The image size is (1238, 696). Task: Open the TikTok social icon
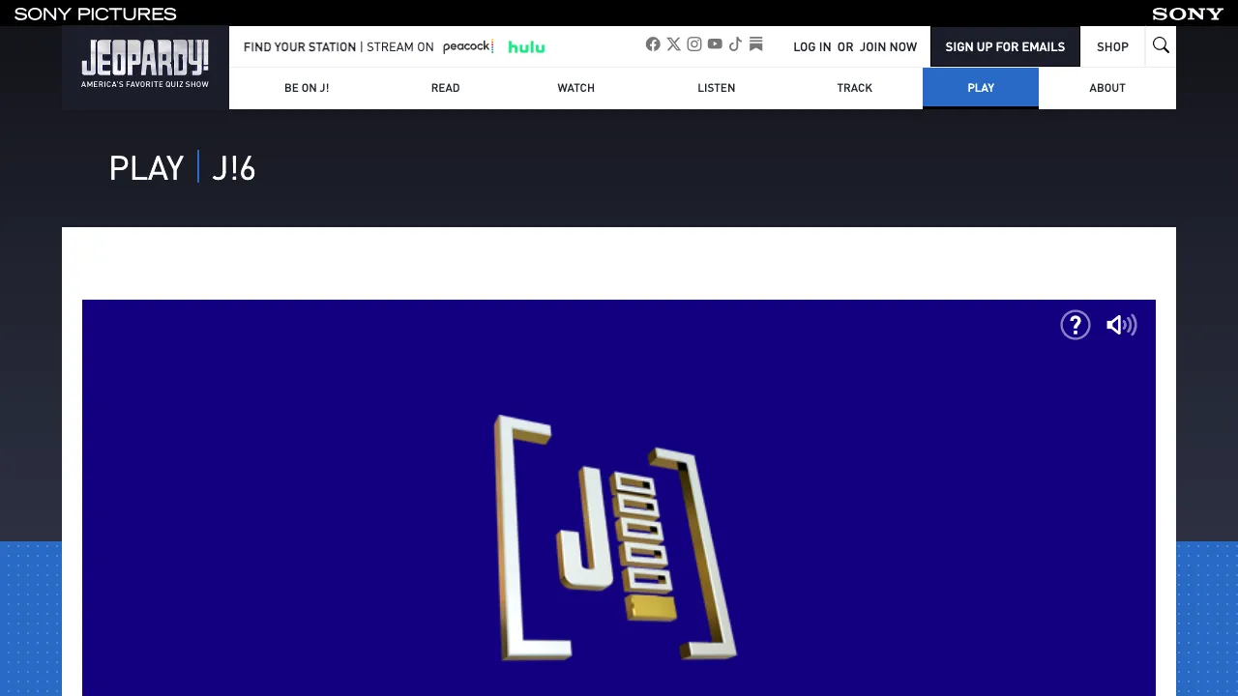click(735, 44)
